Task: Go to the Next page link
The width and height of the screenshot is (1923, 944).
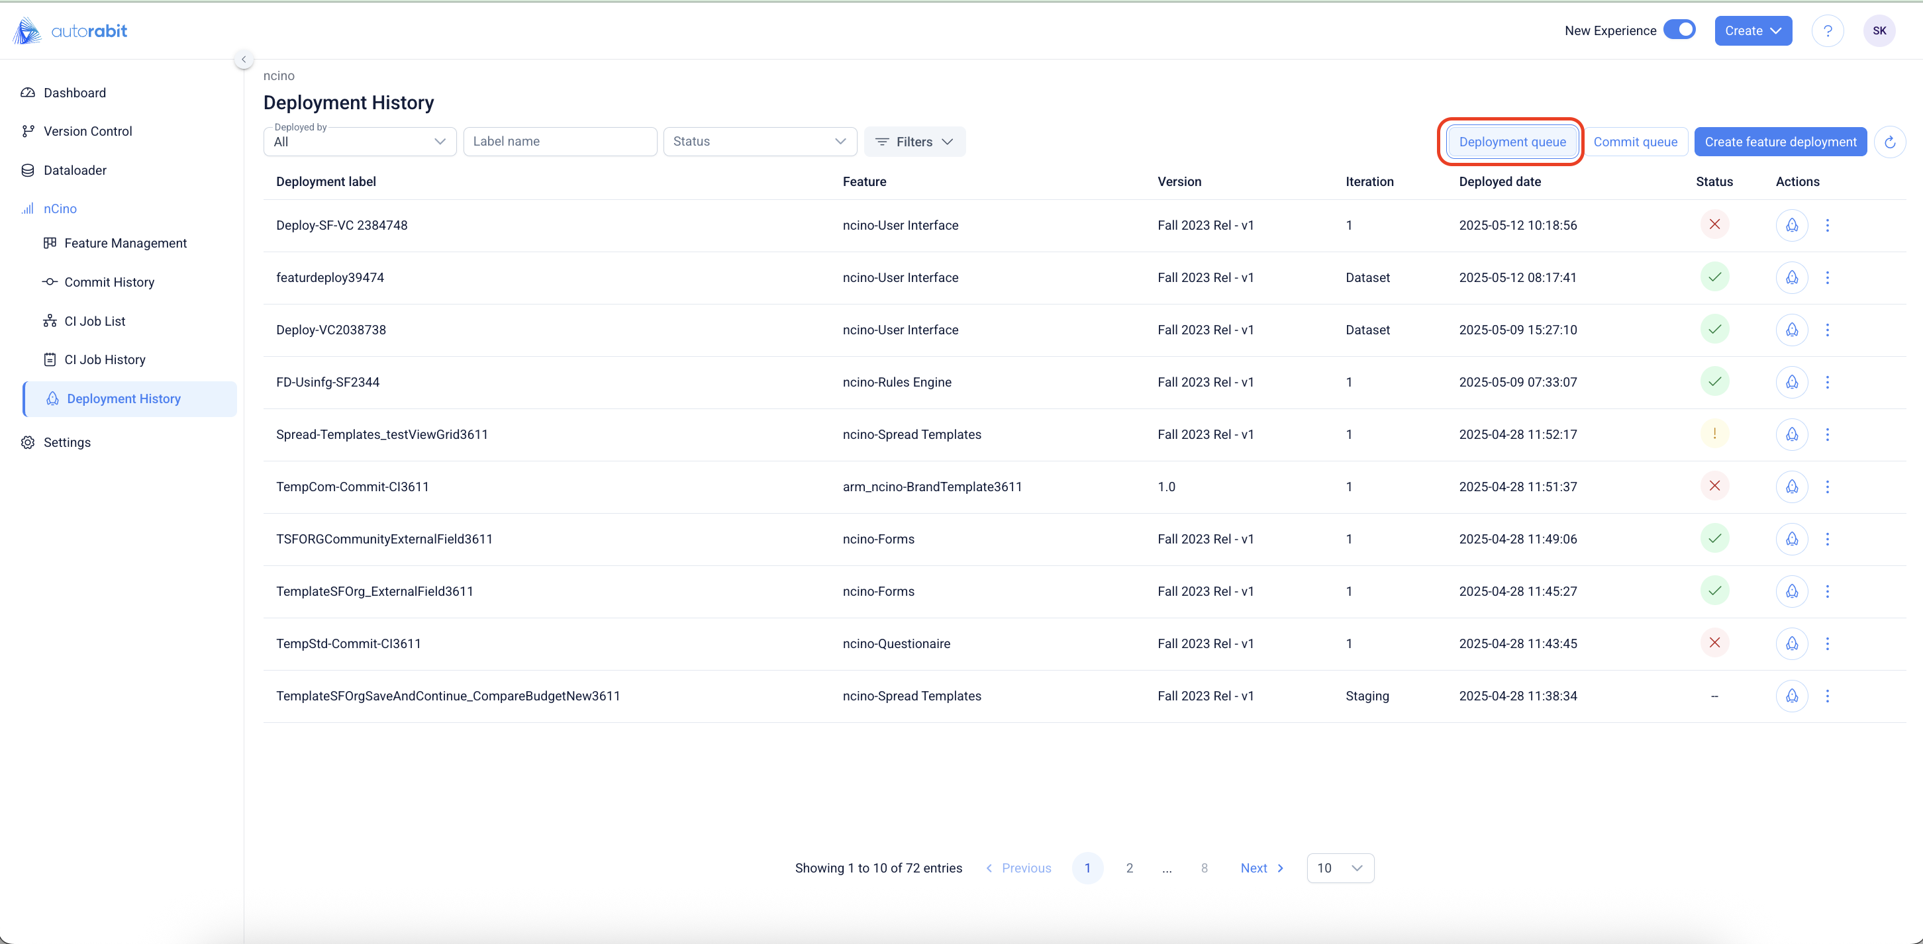Action: coord(1261,868)
